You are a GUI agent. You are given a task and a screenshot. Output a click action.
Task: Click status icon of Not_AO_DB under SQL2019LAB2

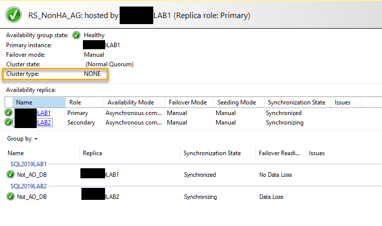click(x=11, y=196)
